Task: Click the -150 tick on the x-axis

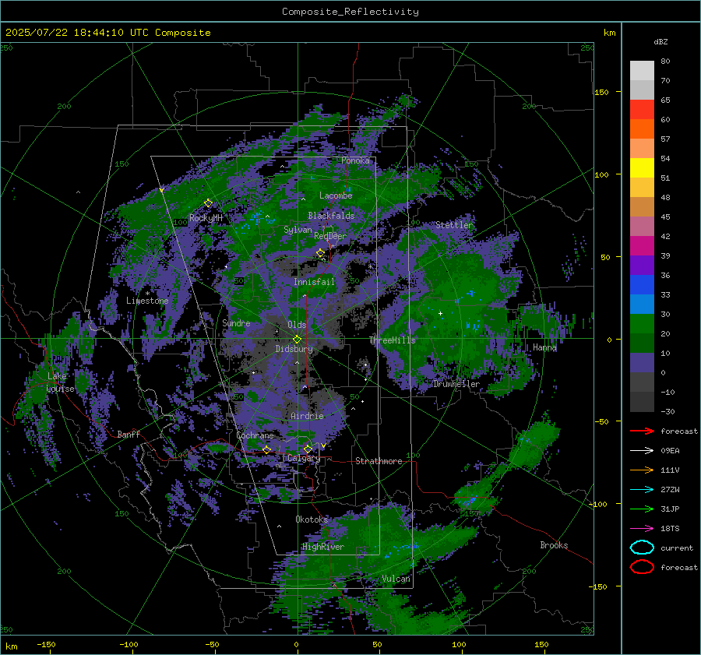Action: click(x=46, y=644)
